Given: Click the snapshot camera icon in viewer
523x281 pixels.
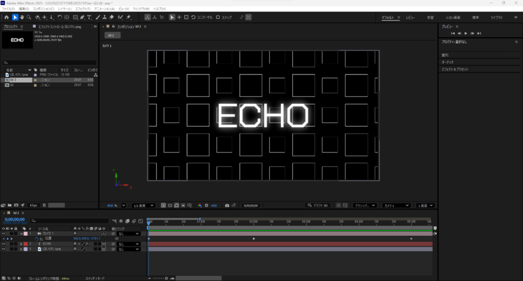Looking at the screenshot, I should click(x=227, y=205).
